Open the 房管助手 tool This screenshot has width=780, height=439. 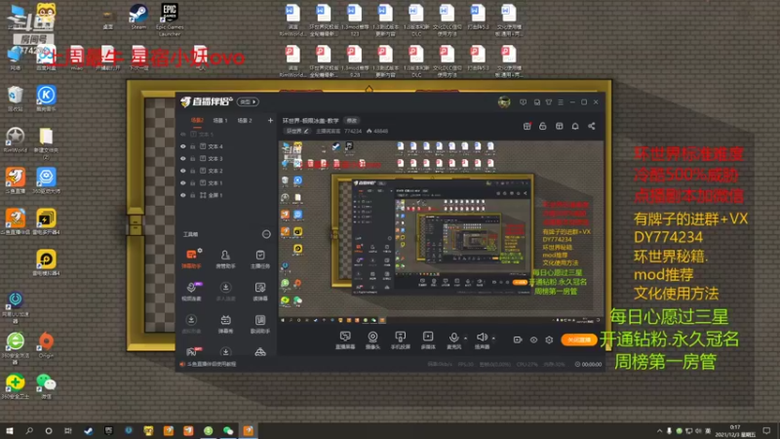(x=225, y=259)
